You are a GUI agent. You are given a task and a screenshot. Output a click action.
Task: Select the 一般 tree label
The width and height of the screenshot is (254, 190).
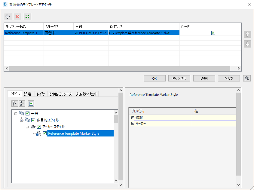point(35,114)
